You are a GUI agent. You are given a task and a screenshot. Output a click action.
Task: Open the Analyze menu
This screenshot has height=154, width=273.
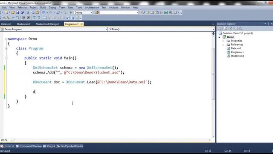pos(113,8)
